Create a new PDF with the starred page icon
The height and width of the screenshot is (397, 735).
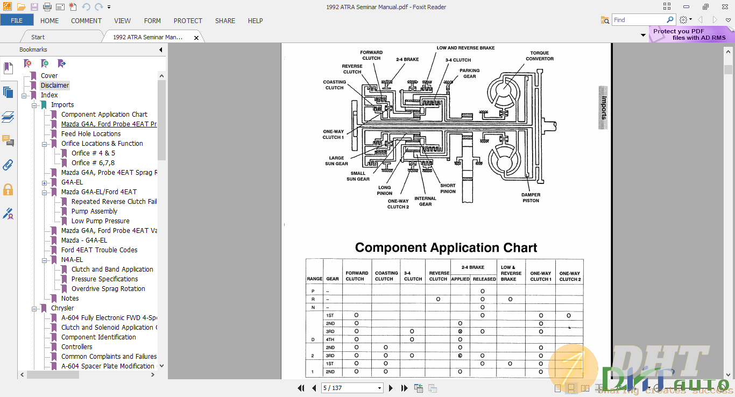(x=73, y=7)
